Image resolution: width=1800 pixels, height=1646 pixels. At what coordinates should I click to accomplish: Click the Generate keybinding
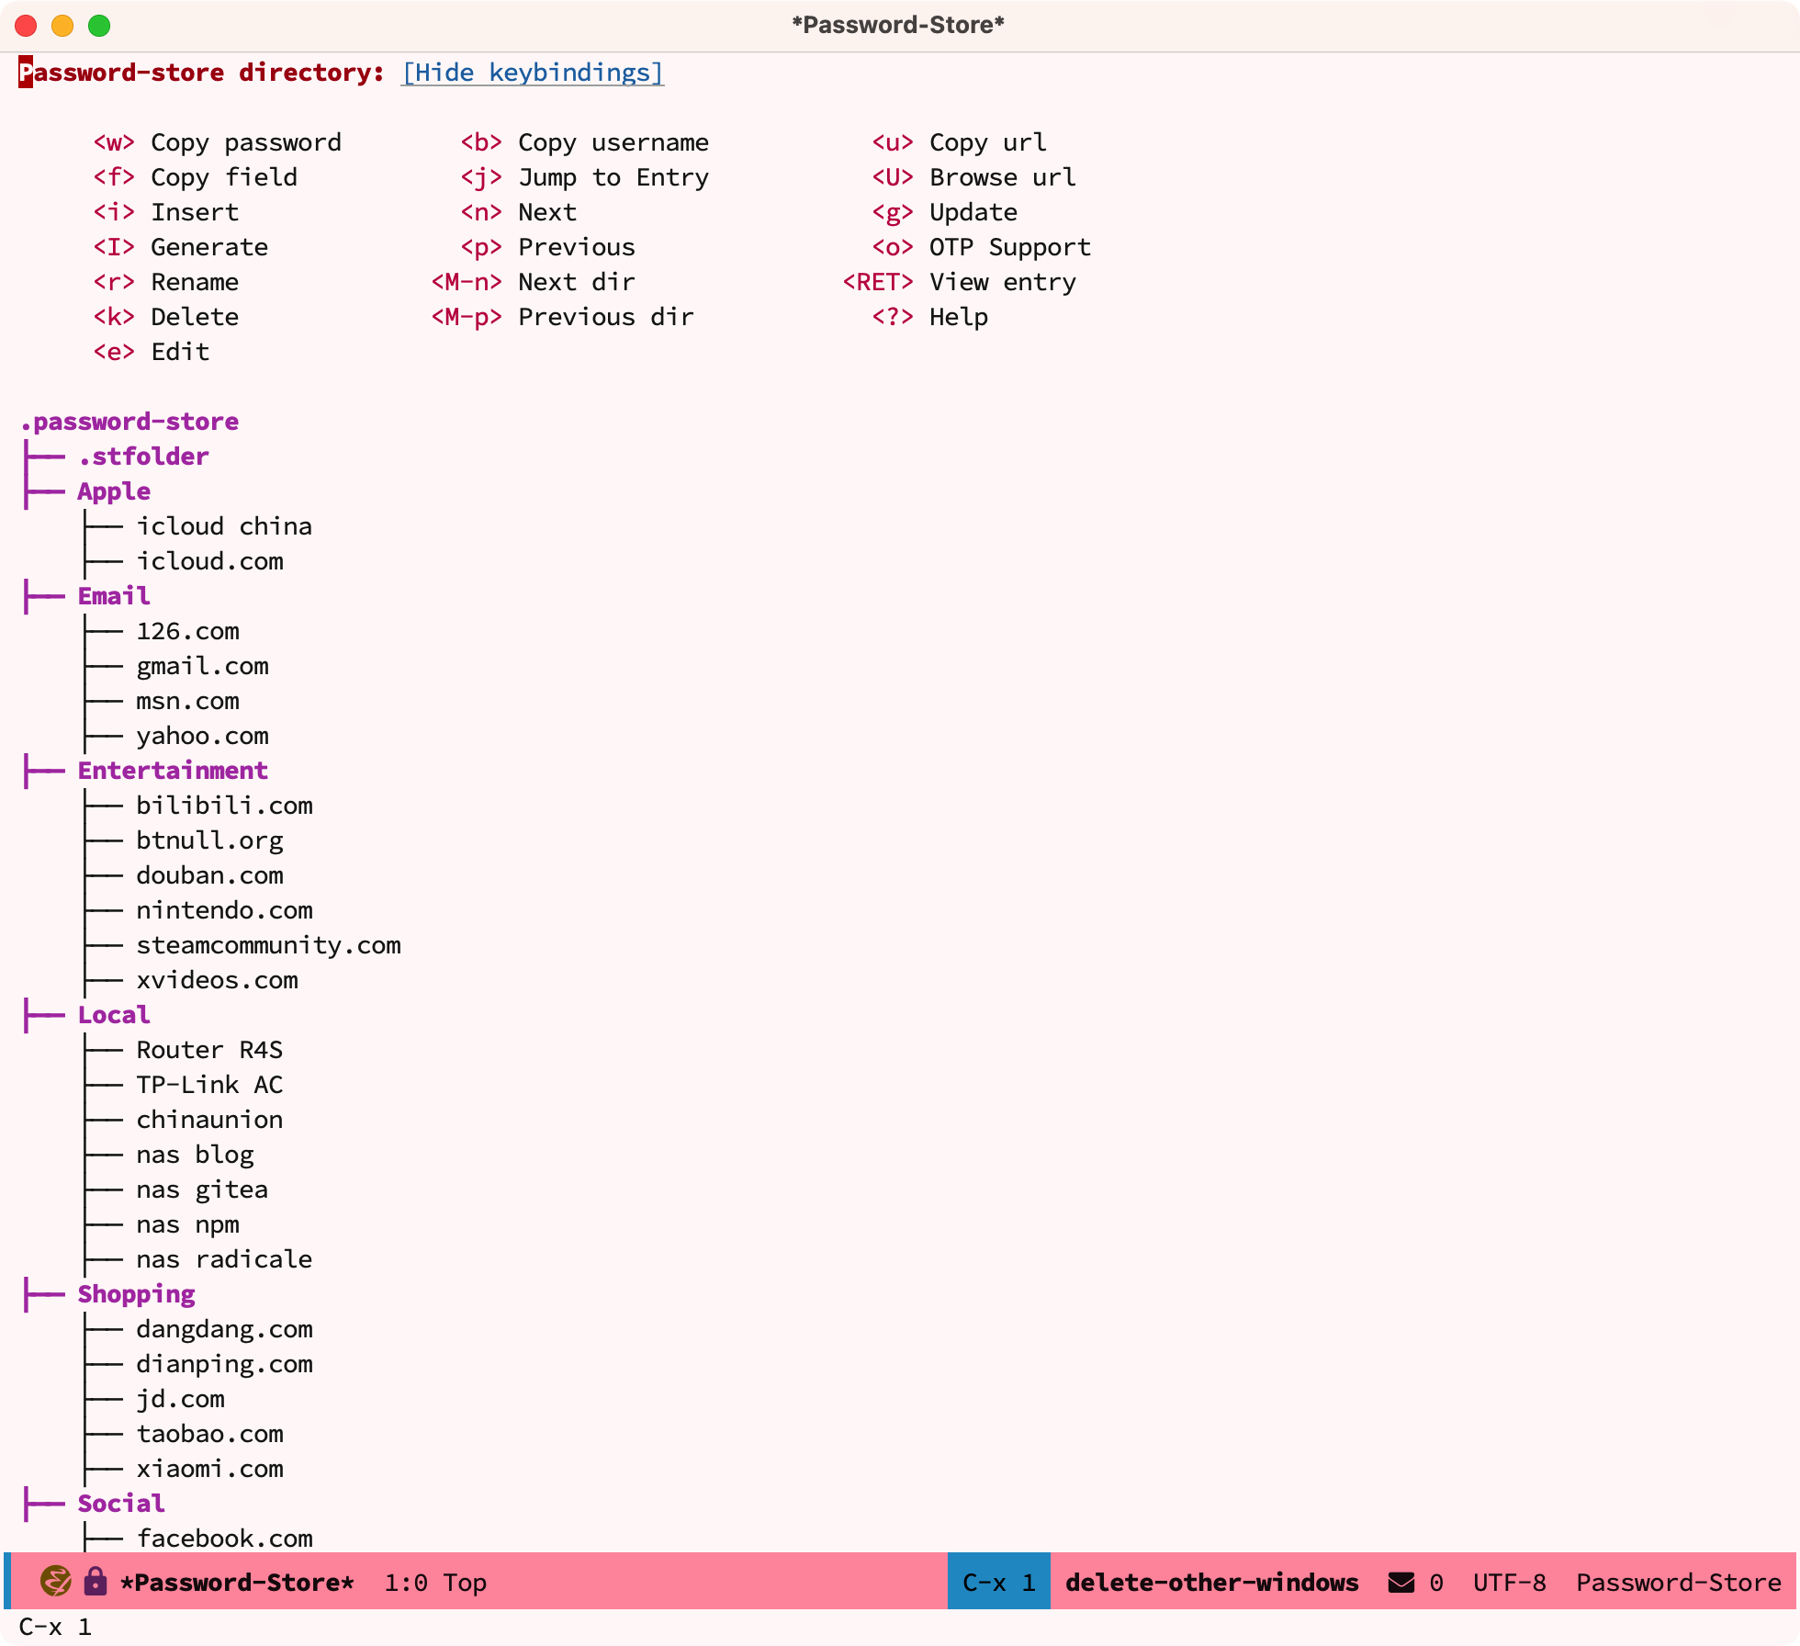pyautogui.click(x=180, y=247)
